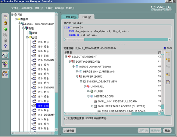Collapse the SELECT STATEMENT plan step

click(66, 57)
